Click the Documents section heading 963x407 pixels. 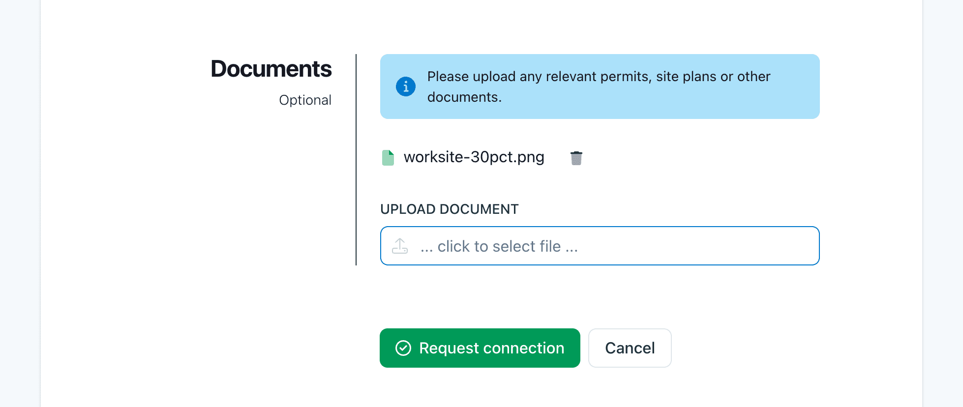[271, 69]
